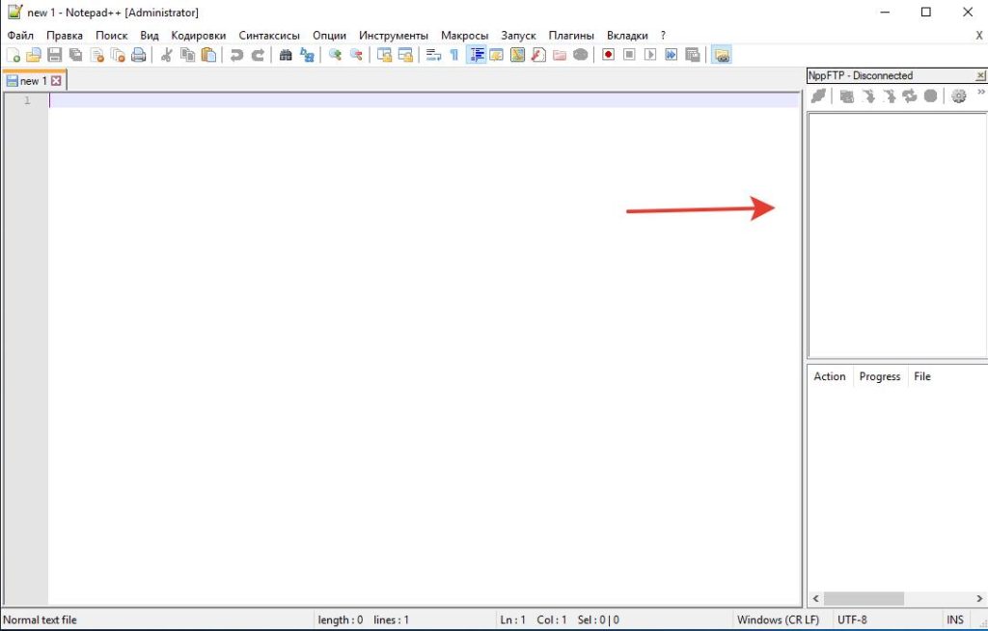Screen dimensions: 988x631
Task: Open the Вкладки menu
Action: point(627,36)
